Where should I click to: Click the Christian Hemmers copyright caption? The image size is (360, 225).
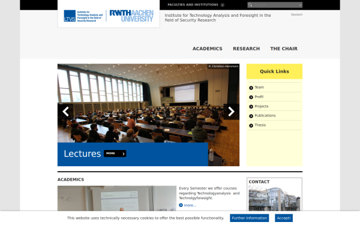pos(223,66)
